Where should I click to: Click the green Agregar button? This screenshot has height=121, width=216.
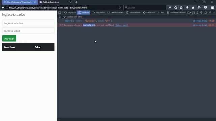pyautogui.click(x=9, y=39)
